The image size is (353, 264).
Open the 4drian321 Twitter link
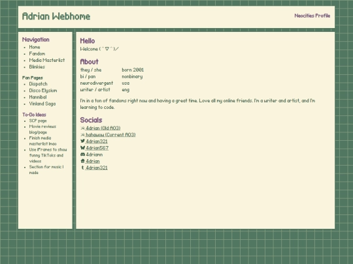[96, 141]
